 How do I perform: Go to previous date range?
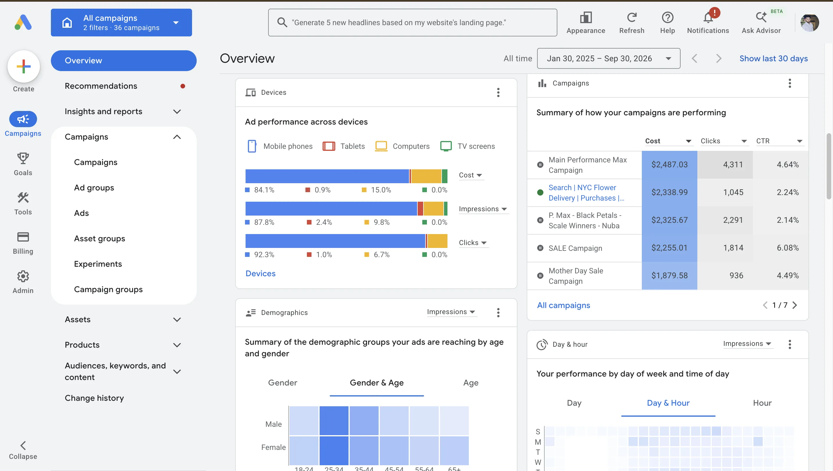(694, 59)
